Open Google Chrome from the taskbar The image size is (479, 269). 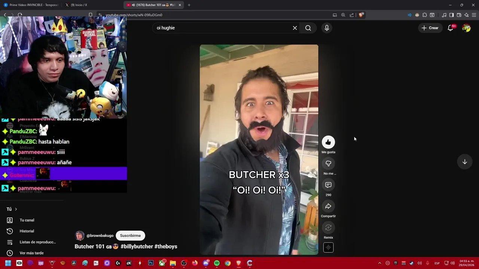click(x=228, y=263)
